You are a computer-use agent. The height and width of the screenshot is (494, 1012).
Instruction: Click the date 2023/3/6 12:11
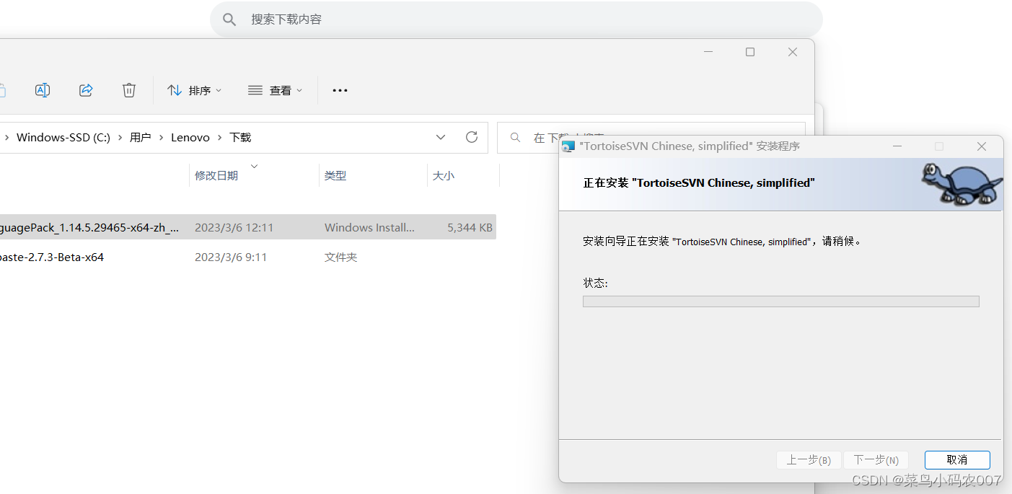point(234,227)
